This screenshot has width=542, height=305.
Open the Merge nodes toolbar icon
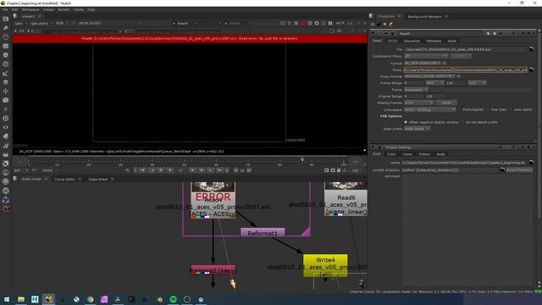pyautogui.click(x=6, y=82)
